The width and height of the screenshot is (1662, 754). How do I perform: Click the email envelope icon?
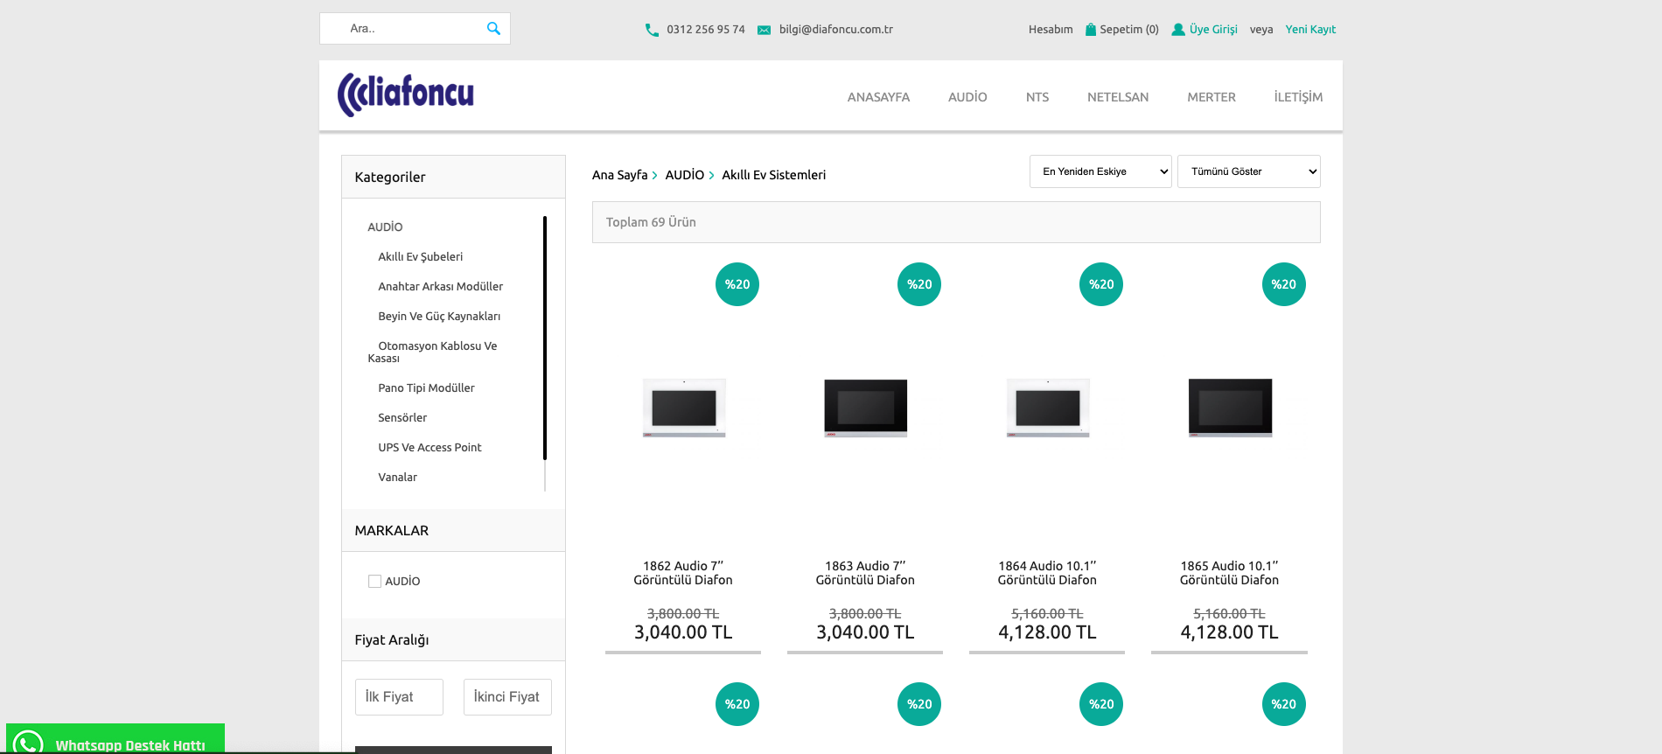point(764,30)
